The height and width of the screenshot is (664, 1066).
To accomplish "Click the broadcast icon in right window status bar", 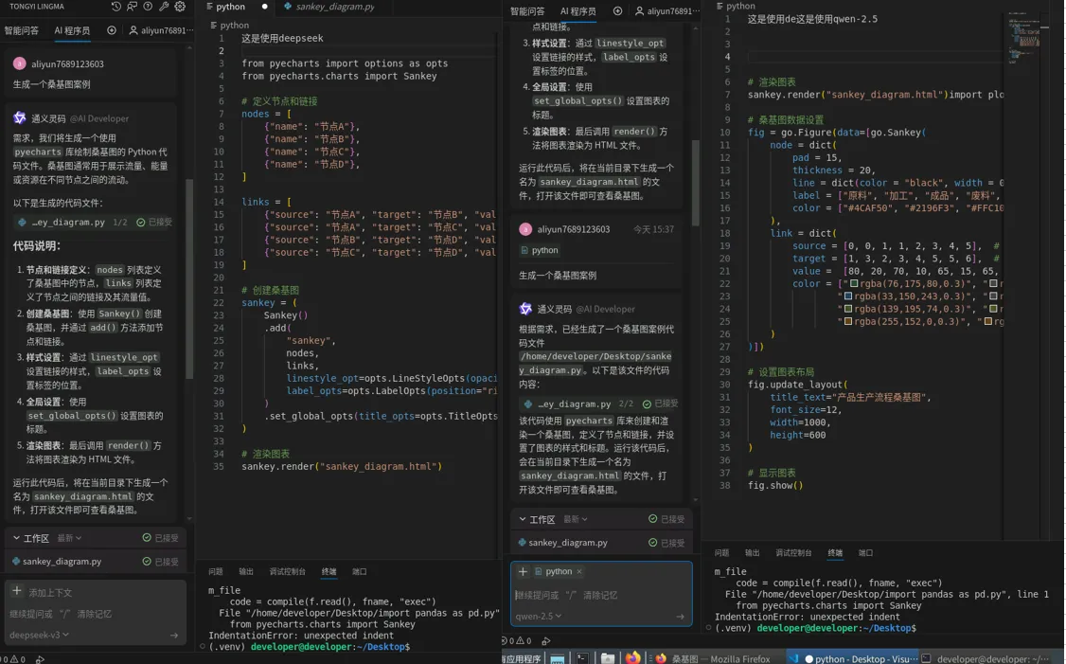I will pos(546,640).
